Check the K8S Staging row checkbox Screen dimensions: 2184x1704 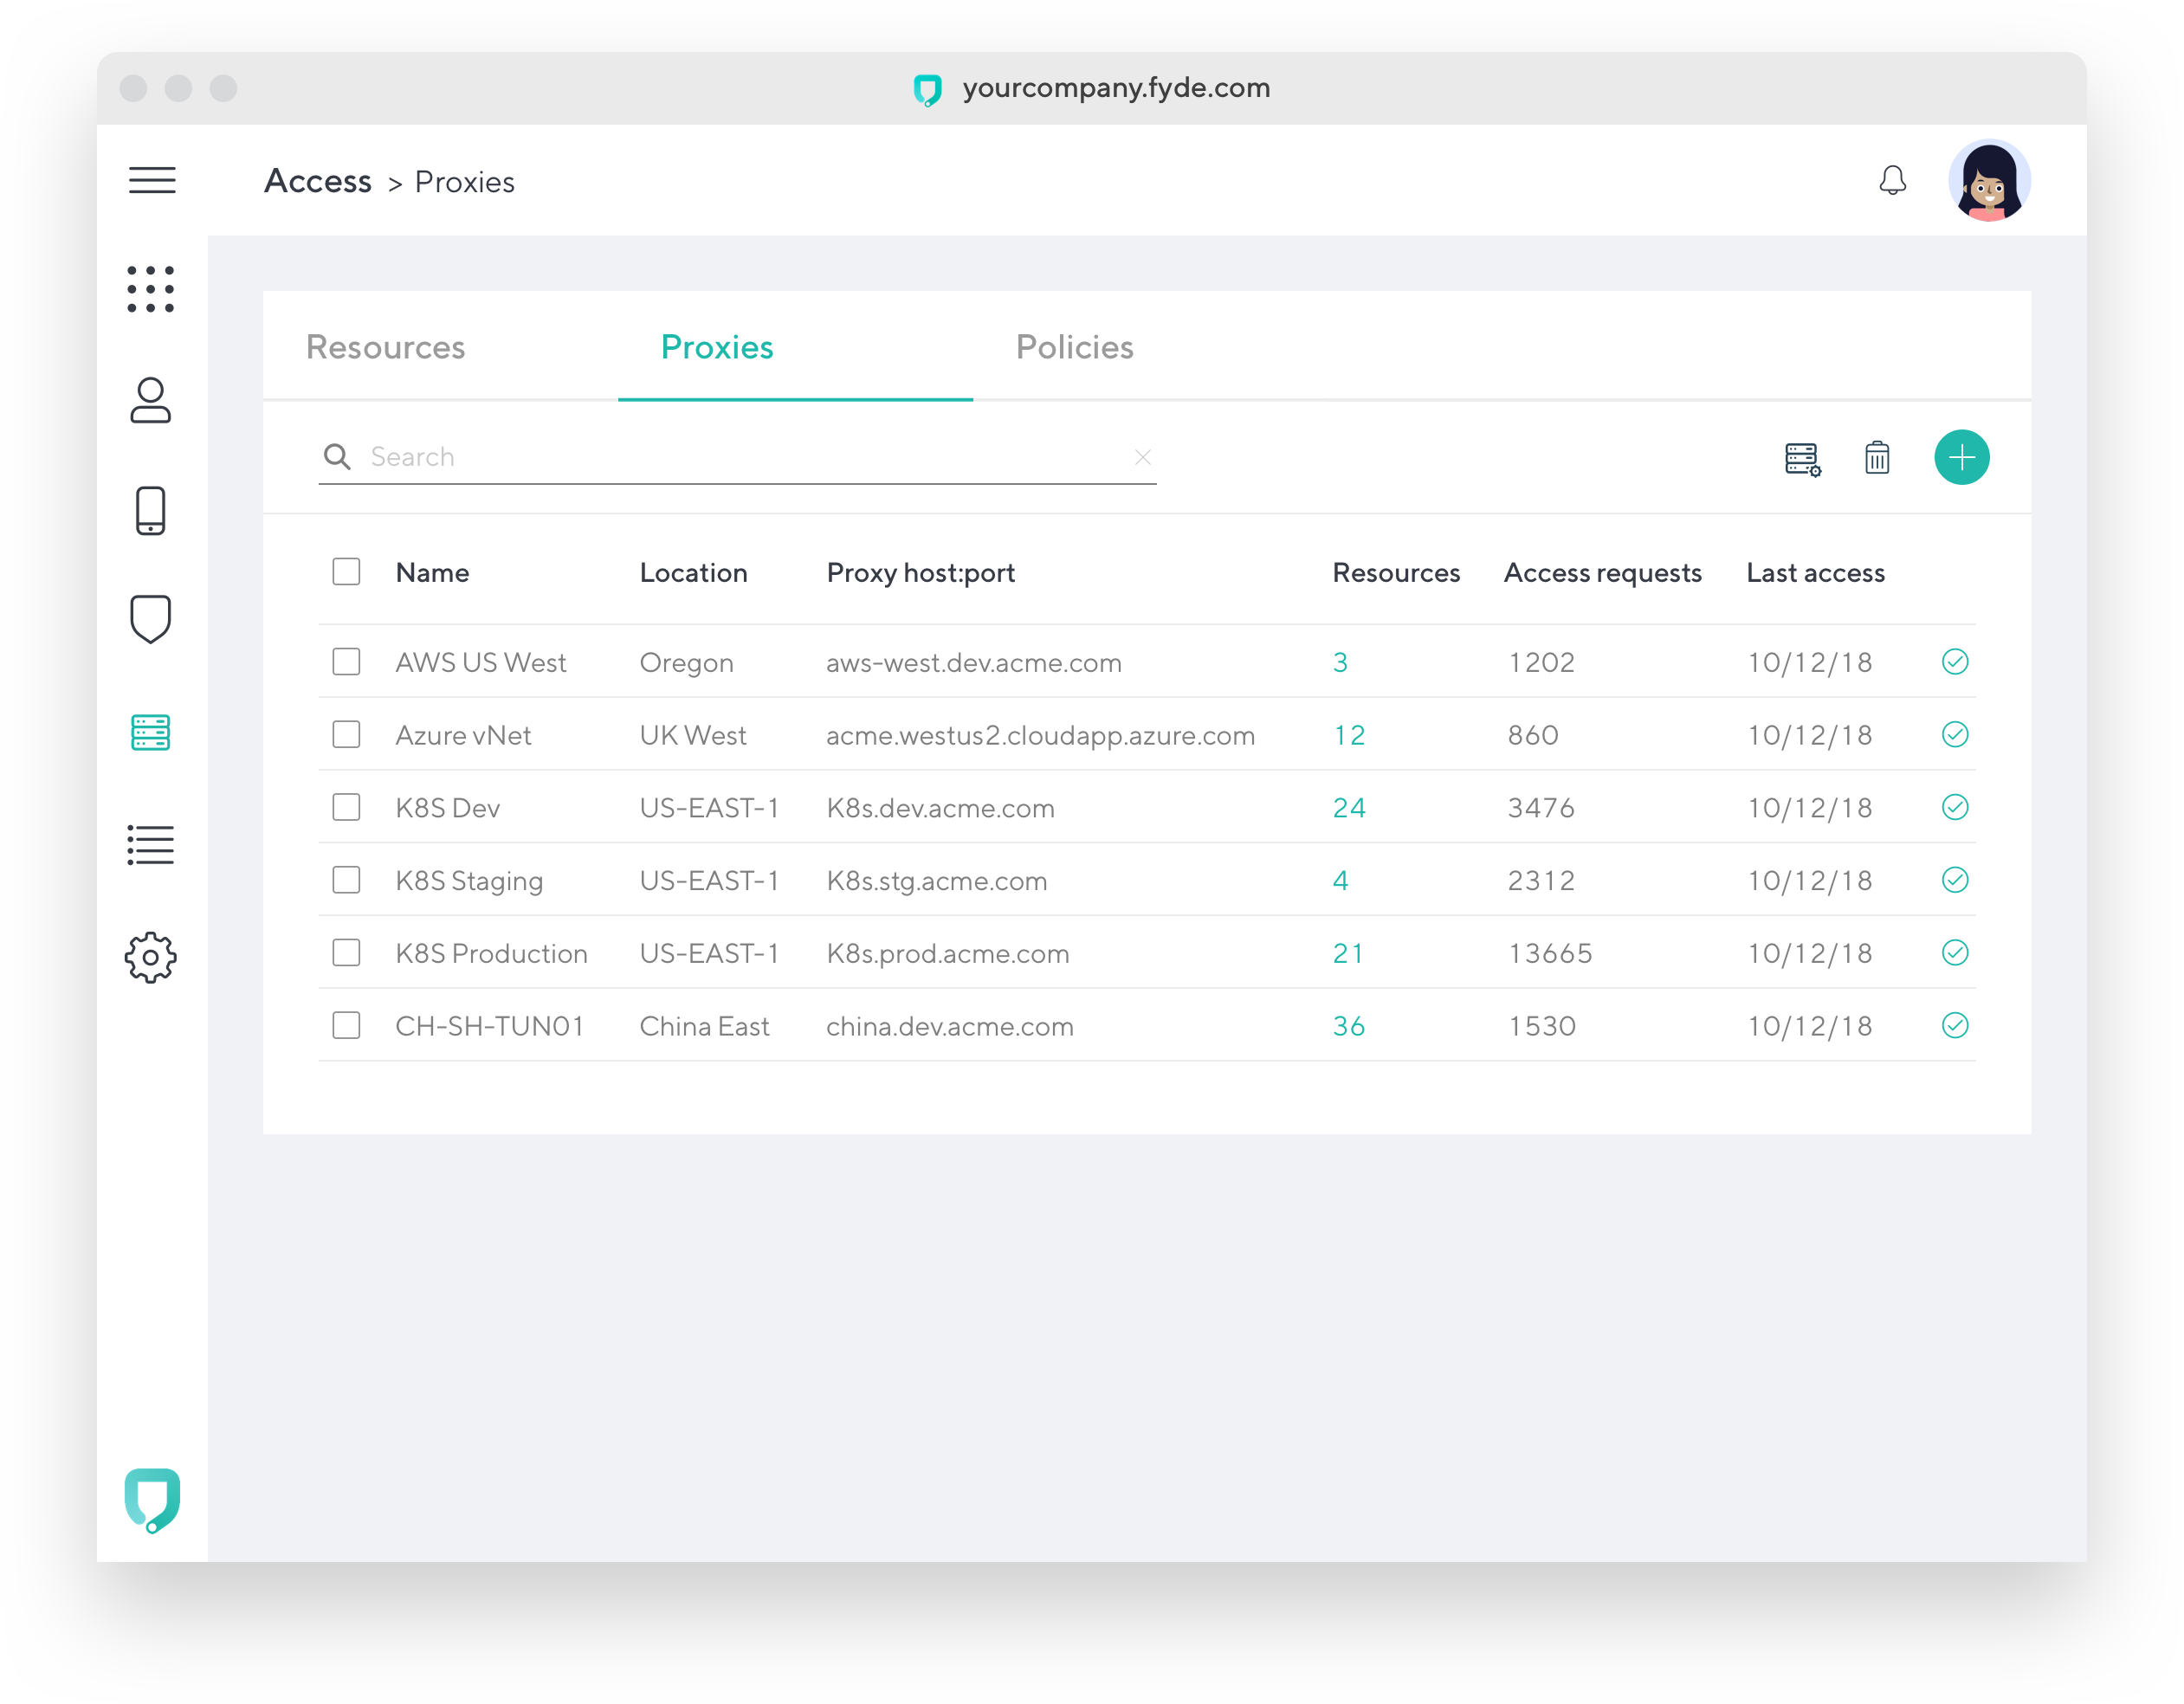(346, 880)
